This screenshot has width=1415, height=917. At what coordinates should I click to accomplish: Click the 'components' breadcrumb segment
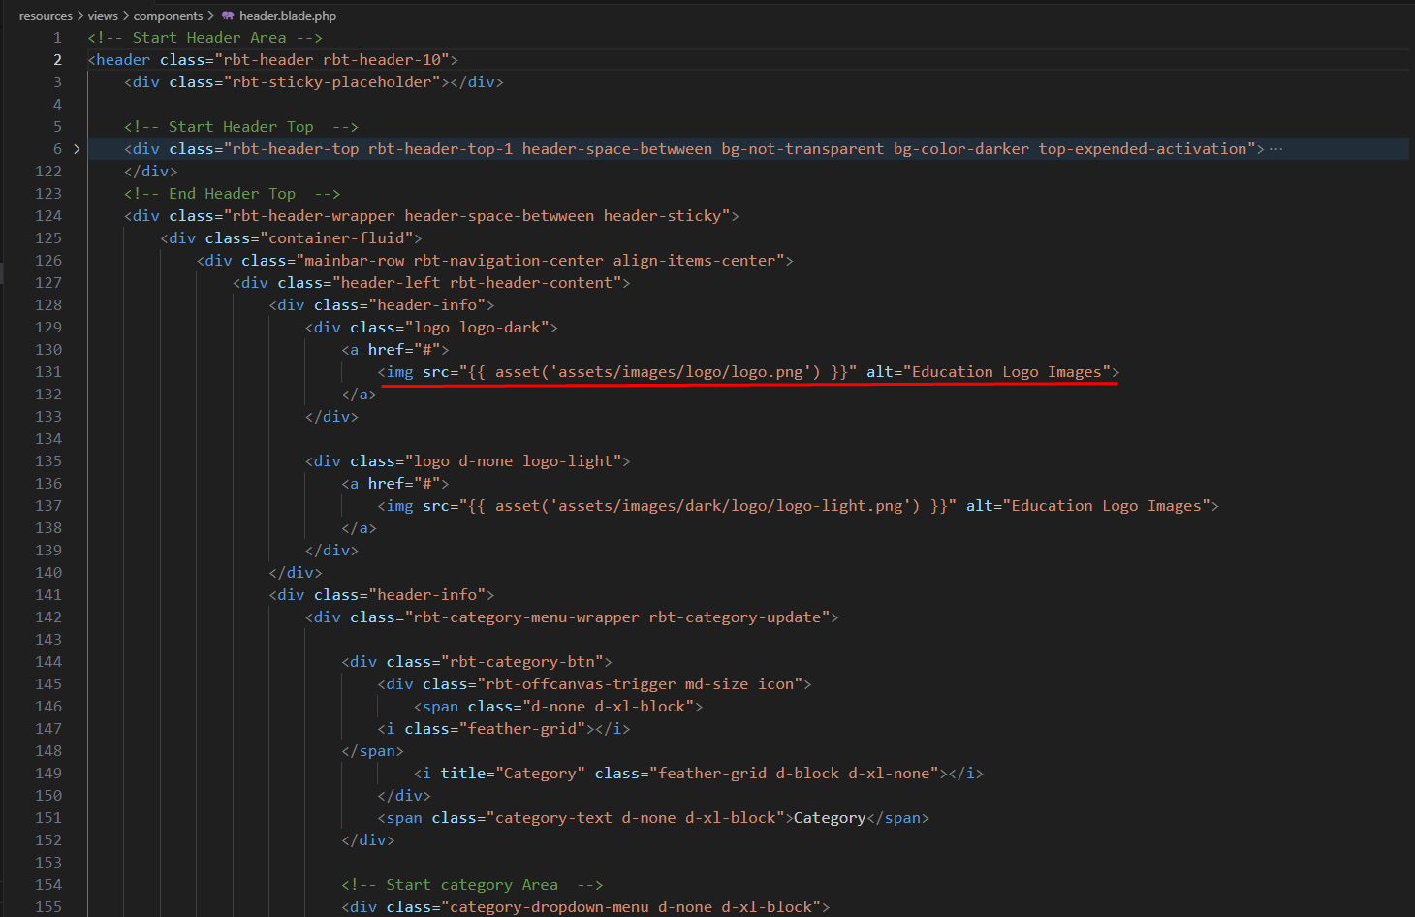(x=169, y=16)
